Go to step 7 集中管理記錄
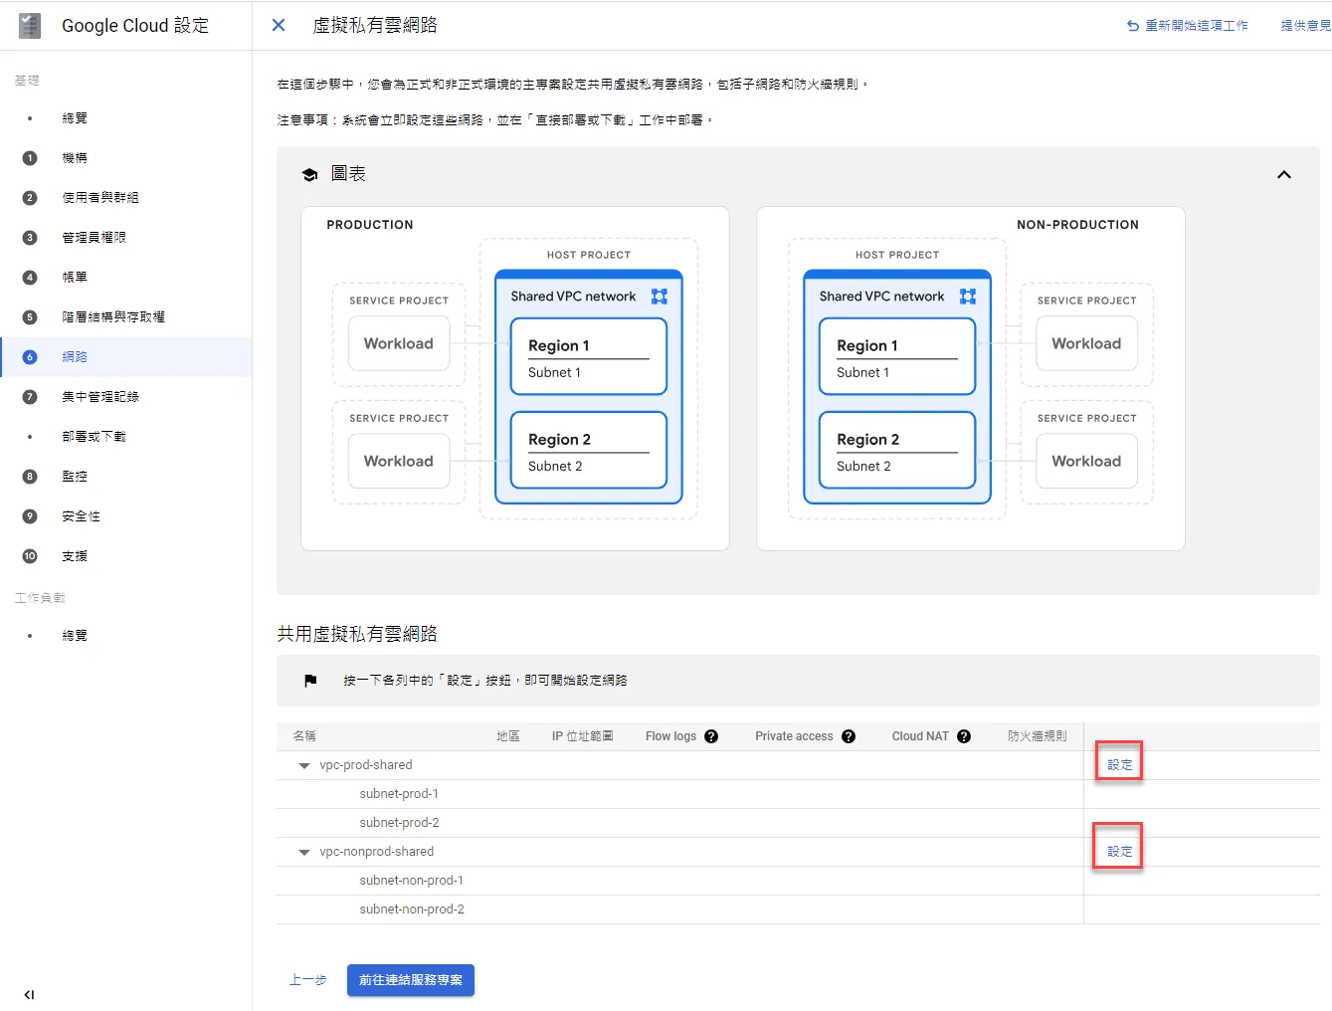The height and width of the screenshot is (1011, 1332). point(100,397)
